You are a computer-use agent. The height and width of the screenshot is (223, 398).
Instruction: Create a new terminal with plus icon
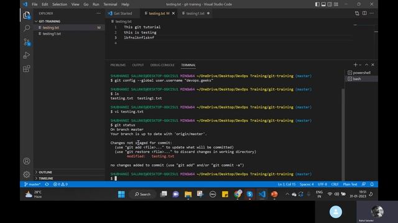(x=355, y=64)
